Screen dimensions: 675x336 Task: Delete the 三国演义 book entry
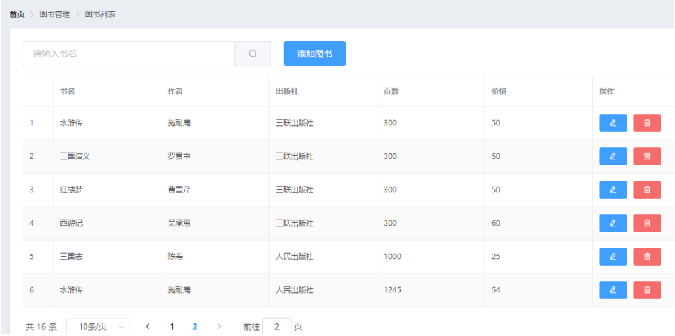pyautogui.click(x=647, y=156)
